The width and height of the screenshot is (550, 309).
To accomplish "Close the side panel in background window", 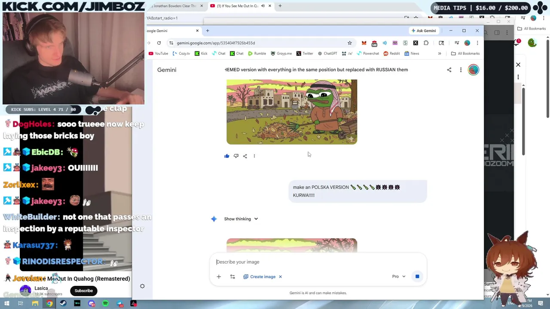I will 518,65.
